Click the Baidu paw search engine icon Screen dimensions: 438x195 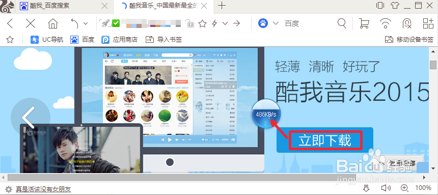[x=263, y=23]
